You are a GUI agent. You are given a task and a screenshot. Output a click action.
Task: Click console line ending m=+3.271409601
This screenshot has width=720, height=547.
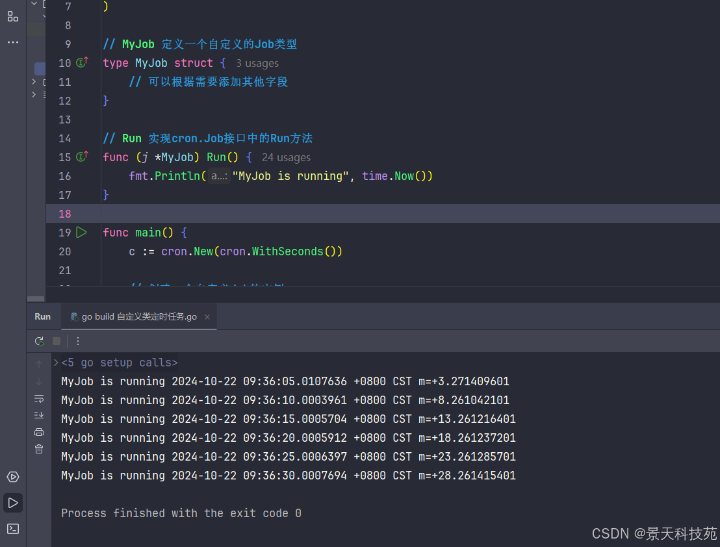point(285,381)
